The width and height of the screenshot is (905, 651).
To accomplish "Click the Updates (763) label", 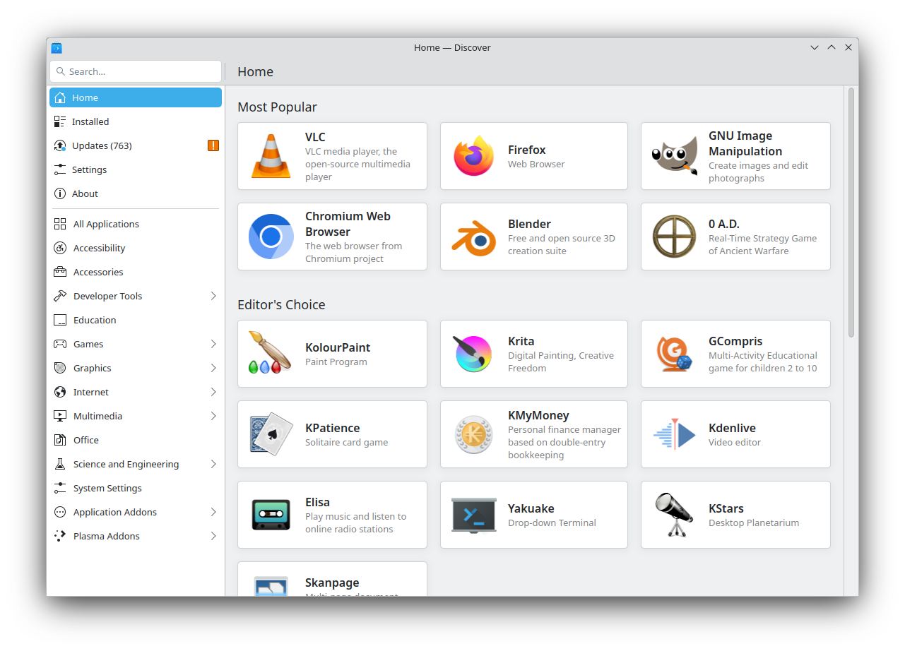I will coord(102,145).
